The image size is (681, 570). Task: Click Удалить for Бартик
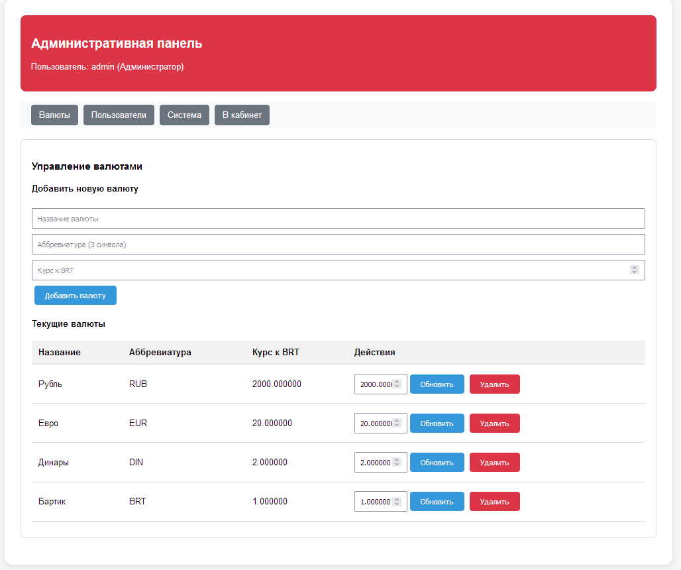point(494,502)
